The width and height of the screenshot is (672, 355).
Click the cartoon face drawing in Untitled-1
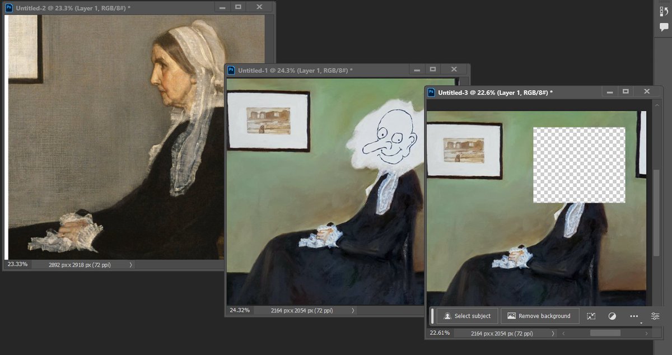click(x=390, y=137)
